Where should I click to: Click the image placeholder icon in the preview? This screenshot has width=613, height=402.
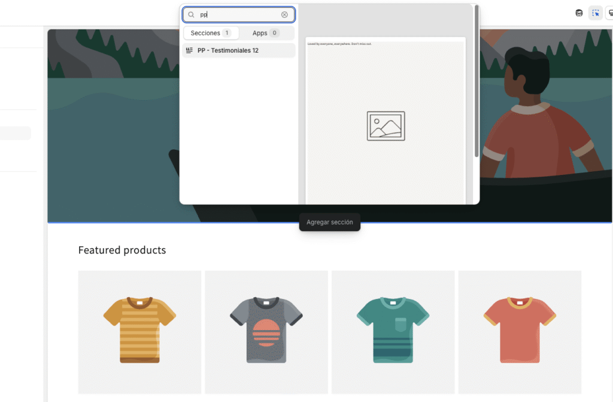(386, 126)
